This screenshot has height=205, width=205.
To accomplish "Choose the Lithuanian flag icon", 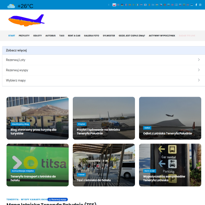I will pyautogui.click(x=184, y=5).
